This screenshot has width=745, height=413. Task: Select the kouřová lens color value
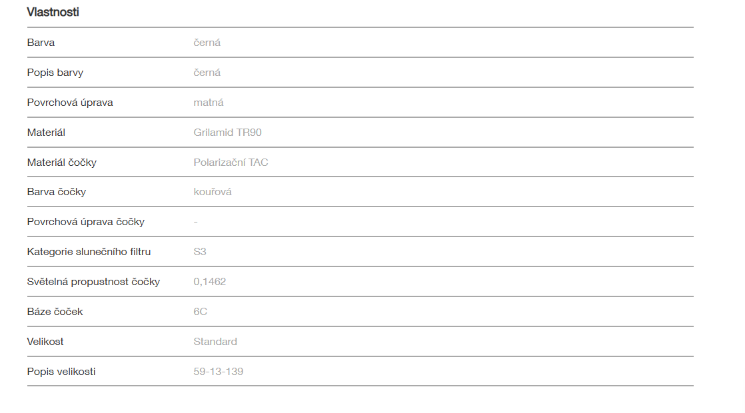[x=213, y=192]
